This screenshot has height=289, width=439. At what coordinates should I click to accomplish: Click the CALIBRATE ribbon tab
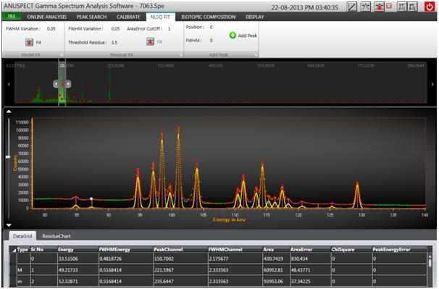click(128, 17)
